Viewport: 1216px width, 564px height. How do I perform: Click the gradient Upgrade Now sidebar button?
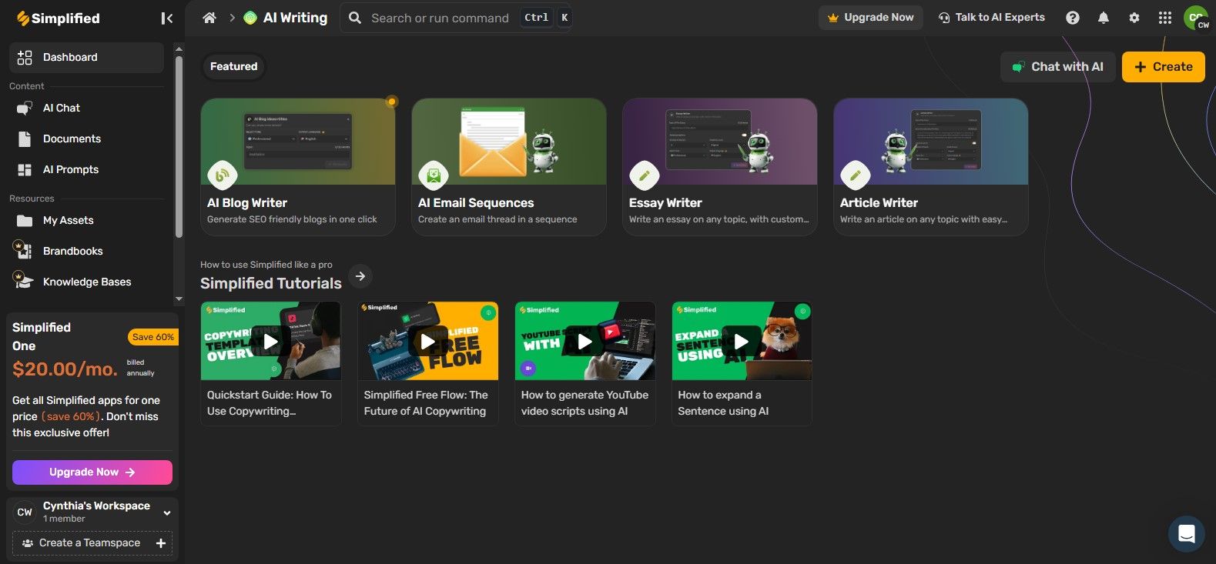pyautogui.click(x=92, y=472)
